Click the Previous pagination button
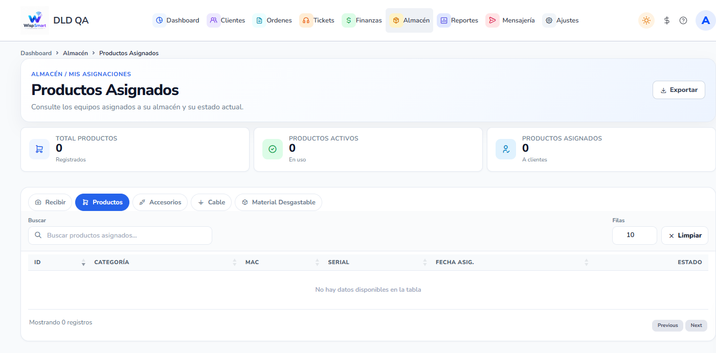 point(667,325)
